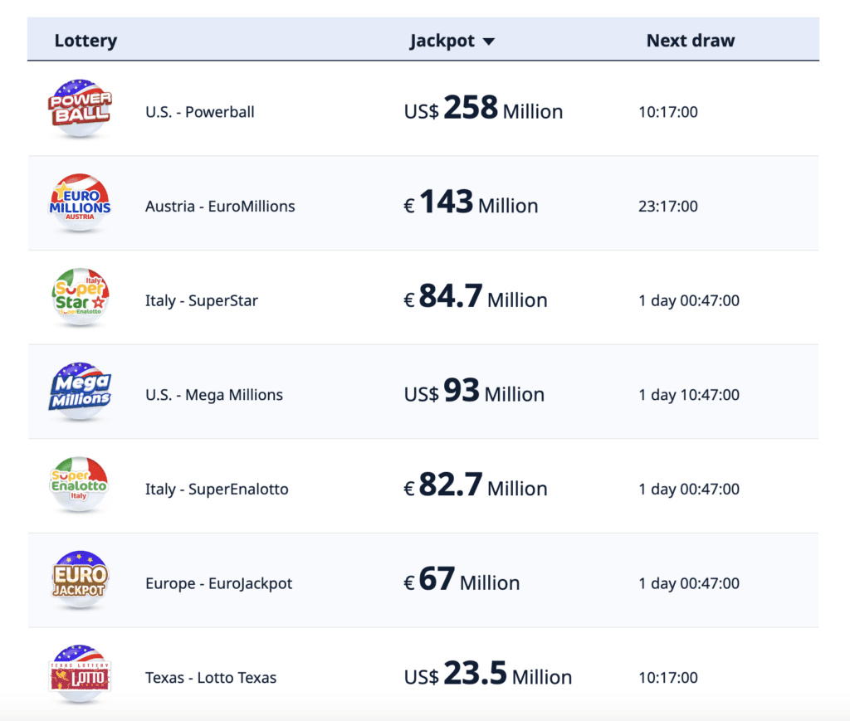
Task: Select the Mega Millions ball logo
Action: [79, 392]
